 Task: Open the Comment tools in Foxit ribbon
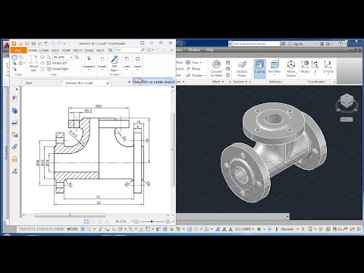point(89,62)
